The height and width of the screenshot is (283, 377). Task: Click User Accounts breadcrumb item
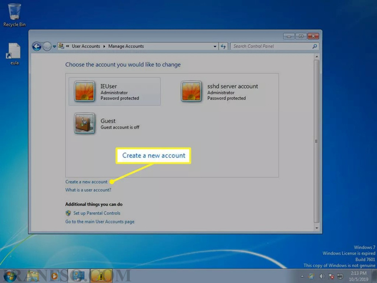click(86, 46)
